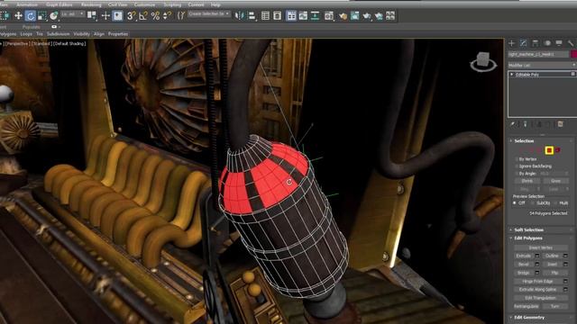Select Element sub-object level icon
Viewport: 577px width, 324px height.
tap(558, 150)
